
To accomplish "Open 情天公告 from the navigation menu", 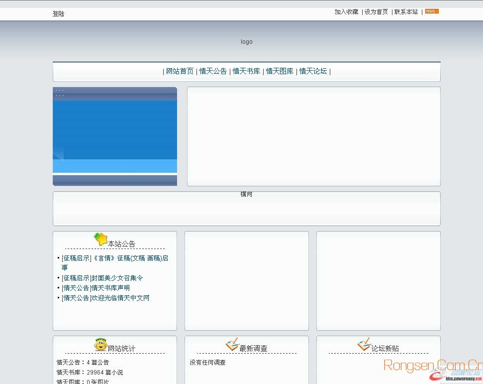I will (213, 71).
